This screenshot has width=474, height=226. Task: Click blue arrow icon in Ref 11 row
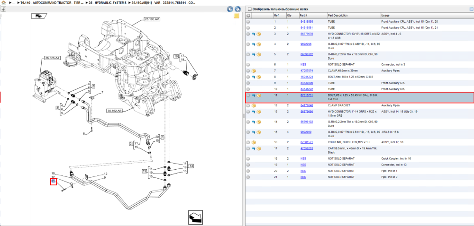[x=254, y=96]
